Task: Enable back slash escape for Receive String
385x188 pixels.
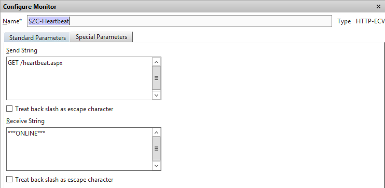Action: (9, 179)
